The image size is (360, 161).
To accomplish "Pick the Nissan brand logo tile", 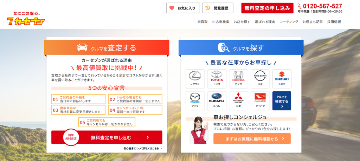I will click(260, 79).
